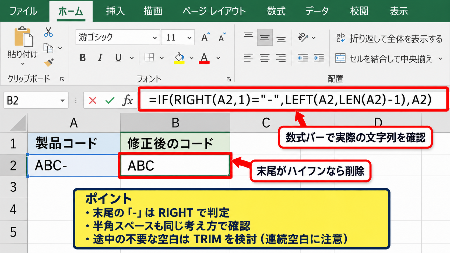Click the Copy icon in clipboard group
Screen dimensions: 450x253
[48, 48]
